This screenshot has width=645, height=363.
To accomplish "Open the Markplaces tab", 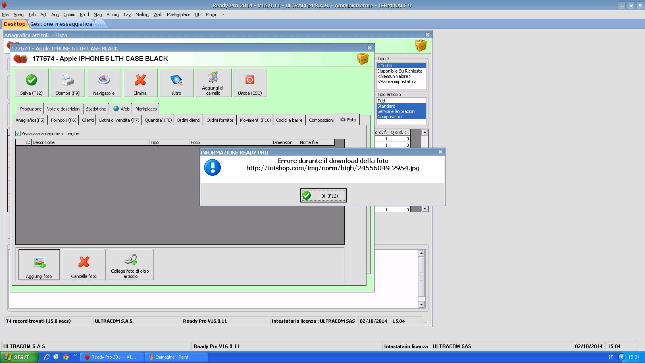I will pyautogui.click(x=146, y=109).
